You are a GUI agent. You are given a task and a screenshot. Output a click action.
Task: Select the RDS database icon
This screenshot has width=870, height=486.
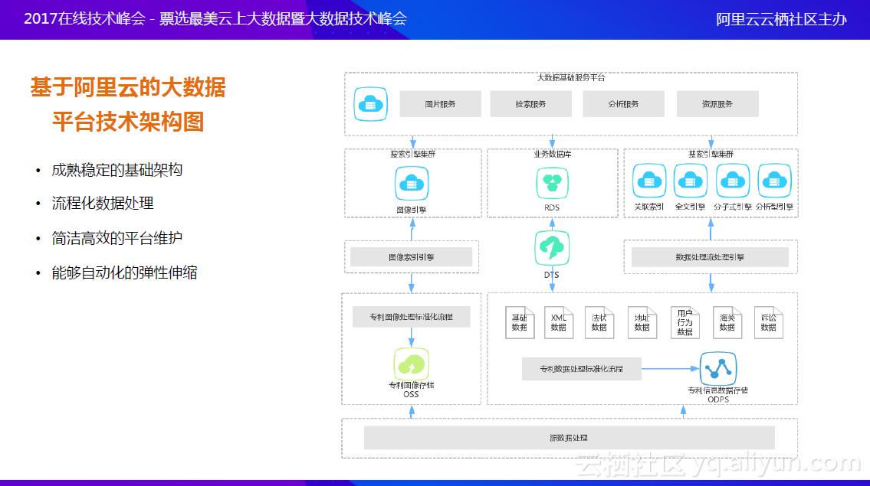tap(550, 182)
